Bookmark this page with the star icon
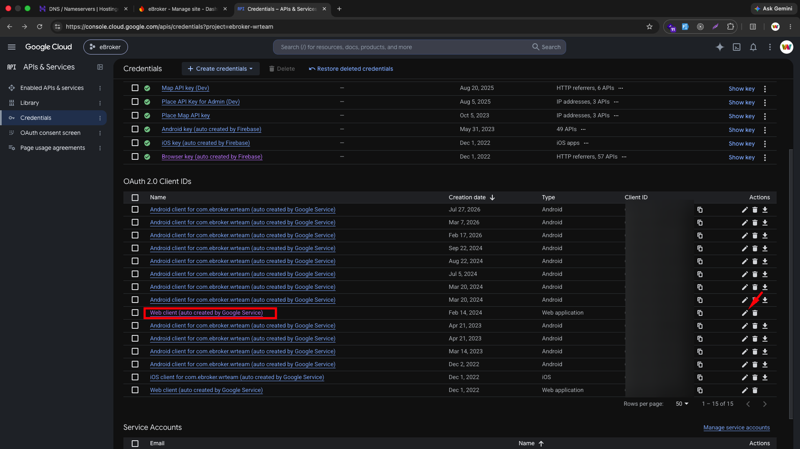800x449 pixels. (x=649, y=27)
